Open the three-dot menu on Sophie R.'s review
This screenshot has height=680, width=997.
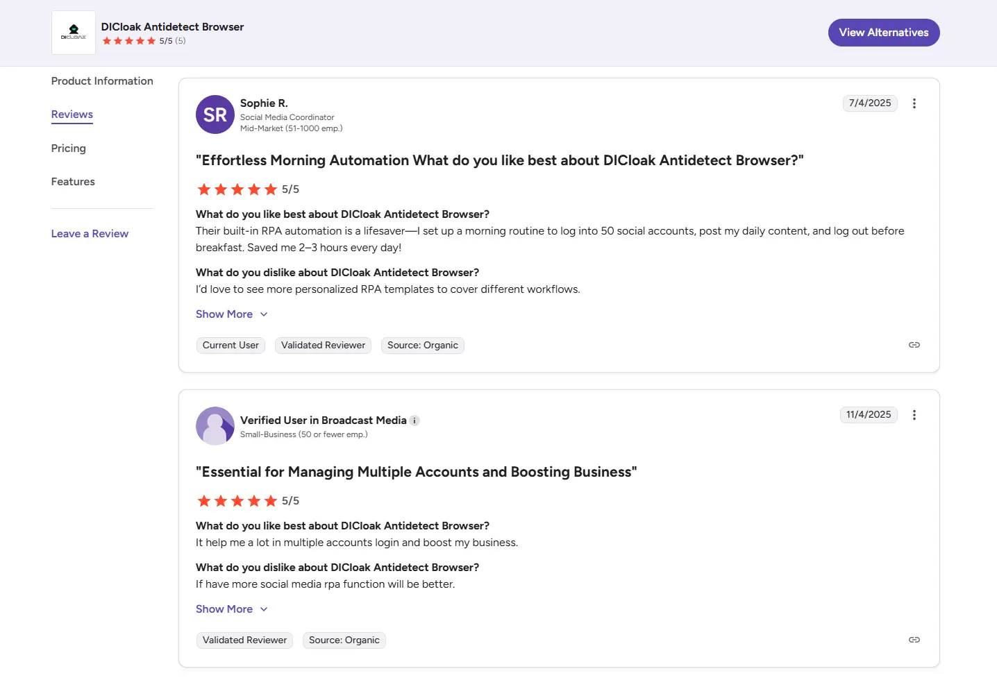(914, 103)
